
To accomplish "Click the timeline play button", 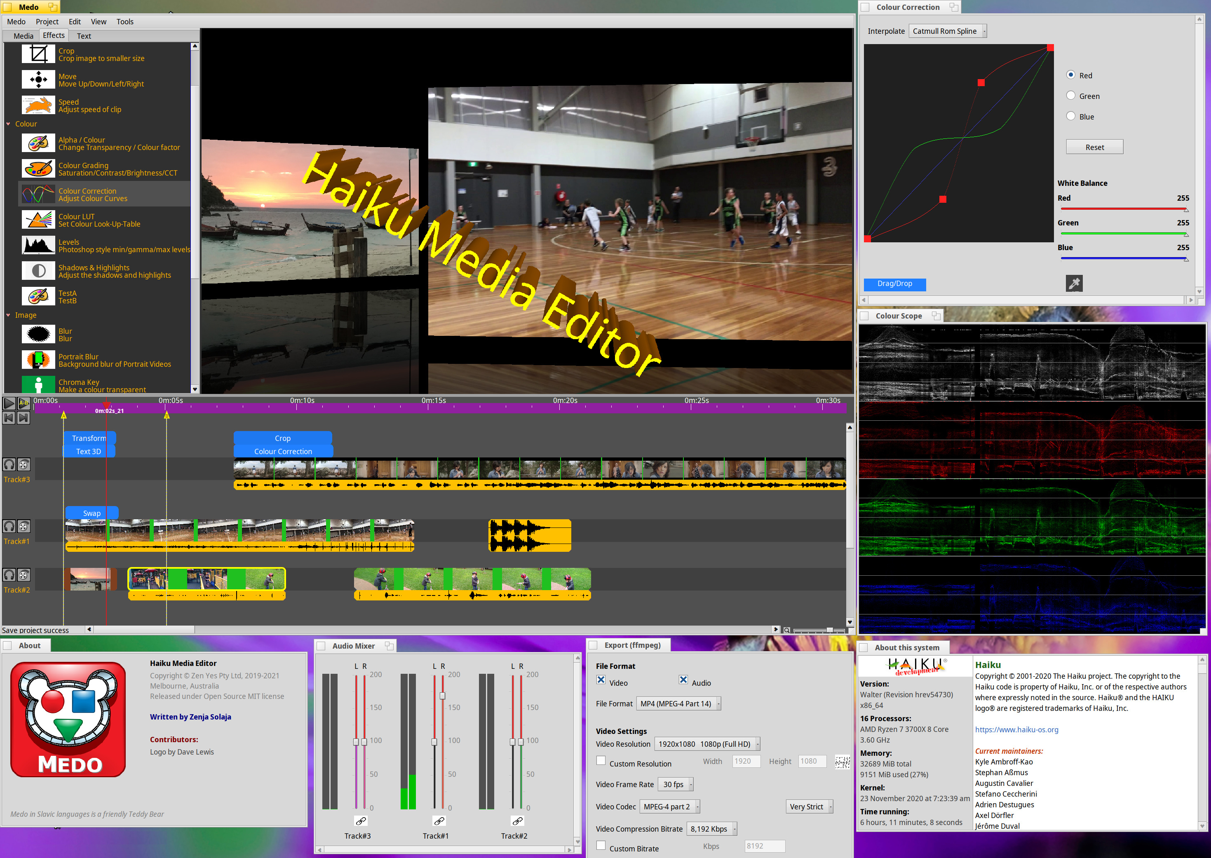I will pyautogui.click(x=9, y=403).
